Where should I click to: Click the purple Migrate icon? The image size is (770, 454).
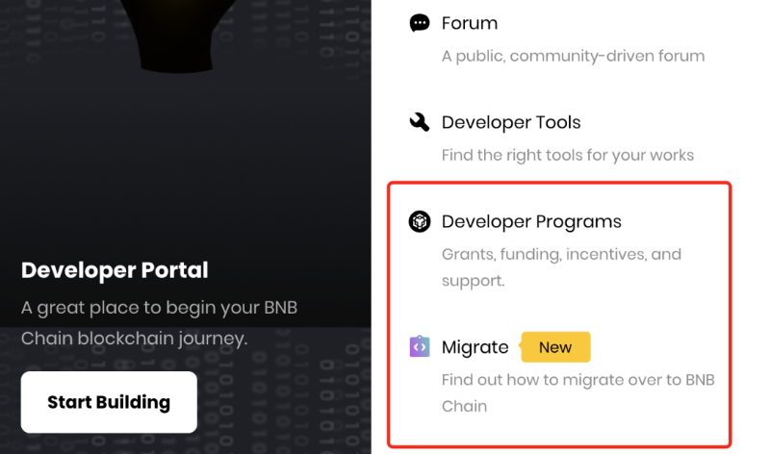pos(420,347)
